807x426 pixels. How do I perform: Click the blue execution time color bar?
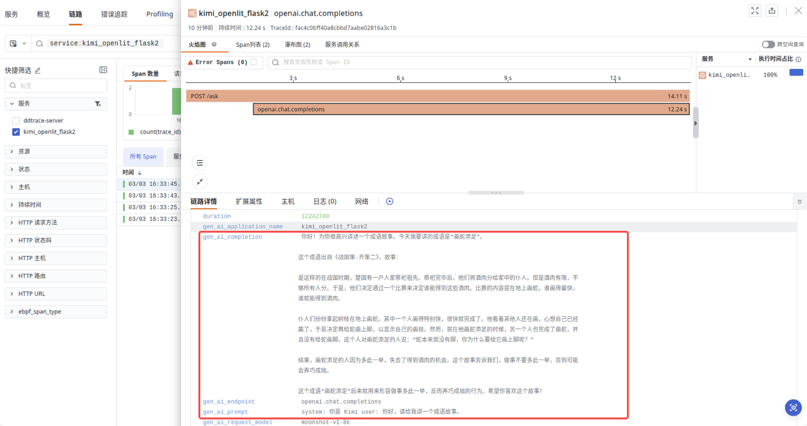coord(796,73)
